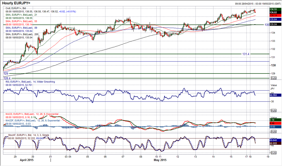Viewport: 282px width, 166px height.
Task: Click the '12' date on the time axis
Action: pos(178,156)
